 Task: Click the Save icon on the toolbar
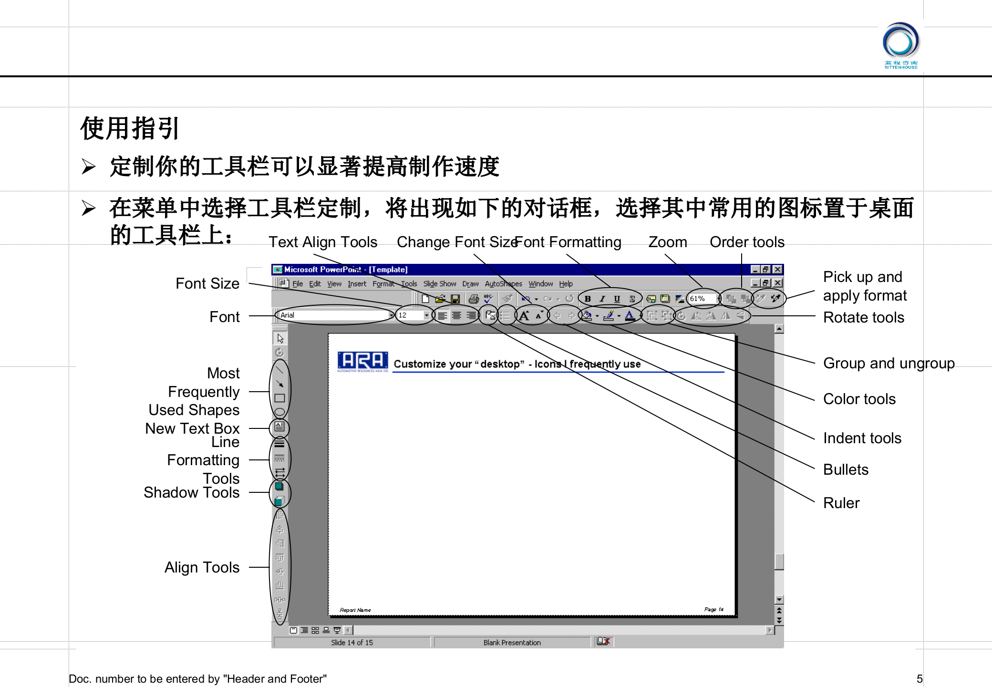tap(455, 298)
